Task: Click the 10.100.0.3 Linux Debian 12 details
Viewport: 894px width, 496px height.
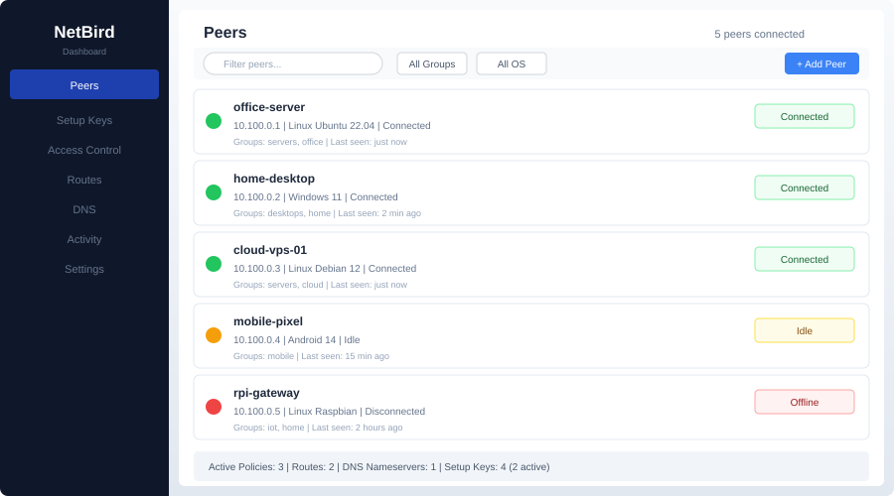Action: coord(325,268)
